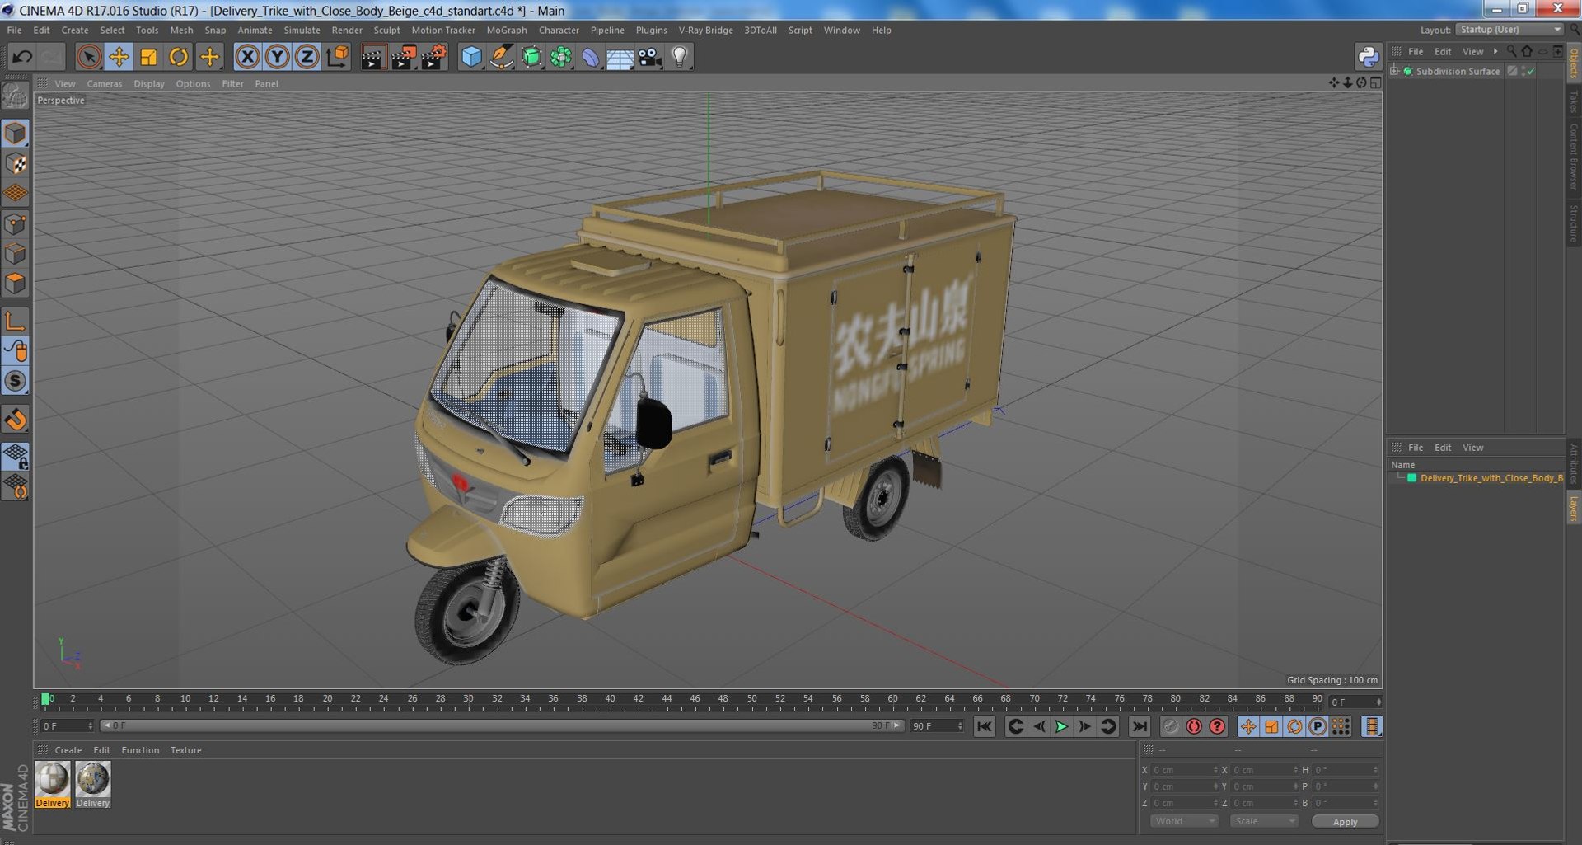Click the X position field
Screen dimensions: 1582x845
(1184, 770)
